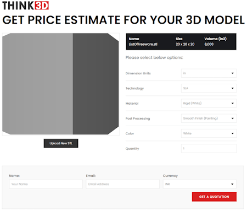Open the Technology dropdown showing SLA

click(209, 88)
